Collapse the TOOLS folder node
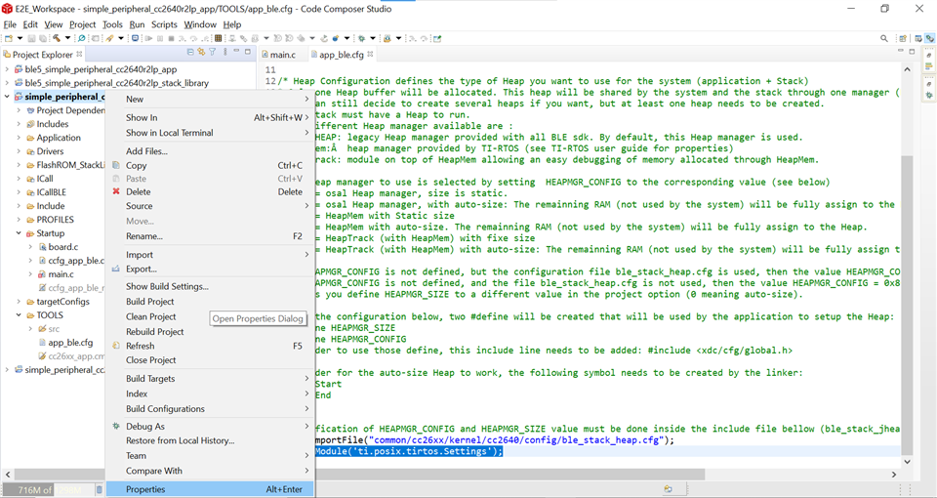Screen dimensions: 937x498 [19, 315]
